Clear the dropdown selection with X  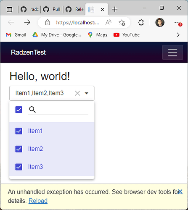point(77,93)
